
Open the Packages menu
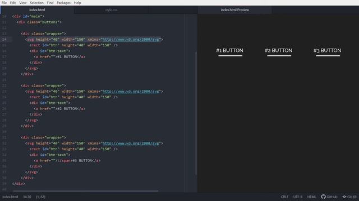click(63, 3)
